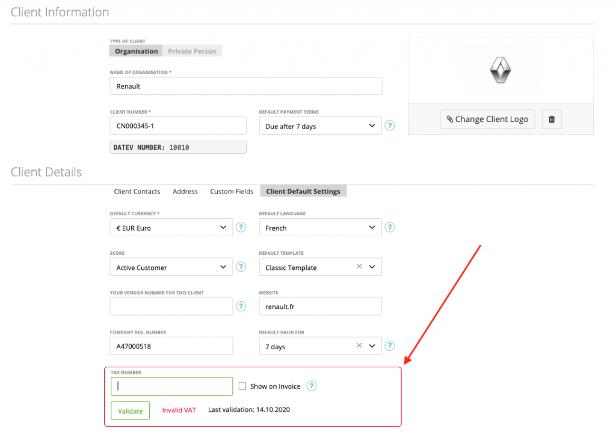Click the help icon beside Vendor Number field
The width and height of the screenshot is (616, 434).
(241, 306)
